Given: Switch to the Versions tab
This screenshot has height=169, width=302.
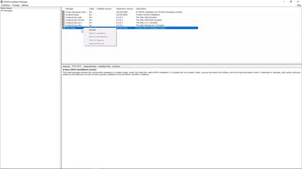Looking at the screenshot, I should pyautogui.click(x=116, y=66).
